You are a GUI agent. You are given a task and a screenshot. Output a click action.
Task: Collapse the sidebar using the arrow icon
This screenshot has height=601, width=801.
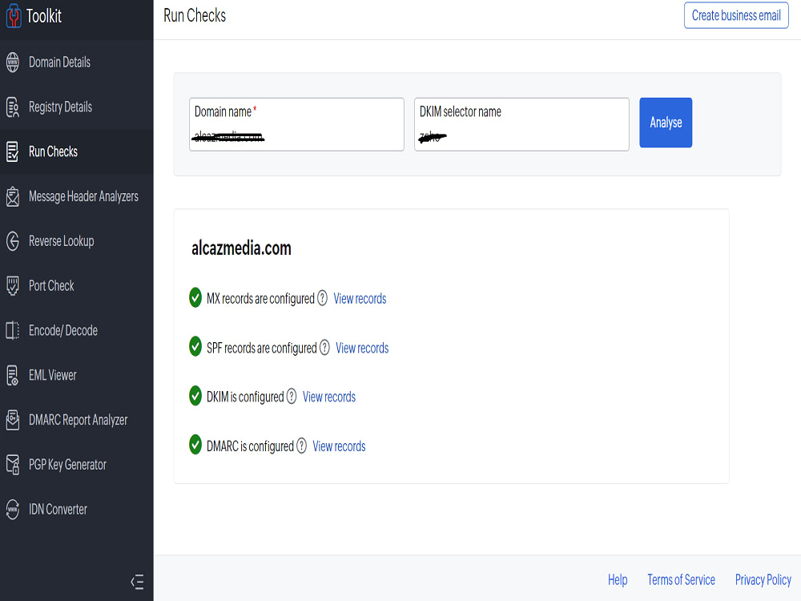tap(137, 583)
